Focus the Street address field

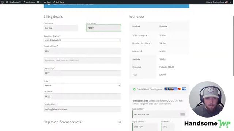(82, 51)
